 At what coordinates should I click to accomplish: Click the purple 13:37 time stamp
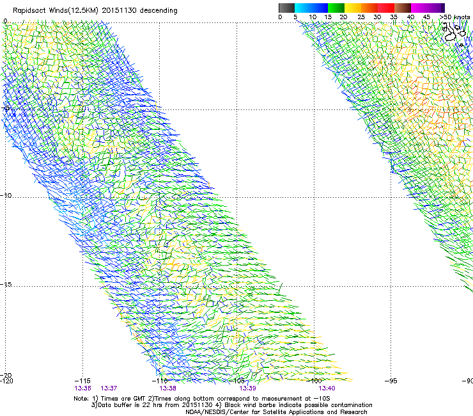pyautogui.click(x=109, y=388)
